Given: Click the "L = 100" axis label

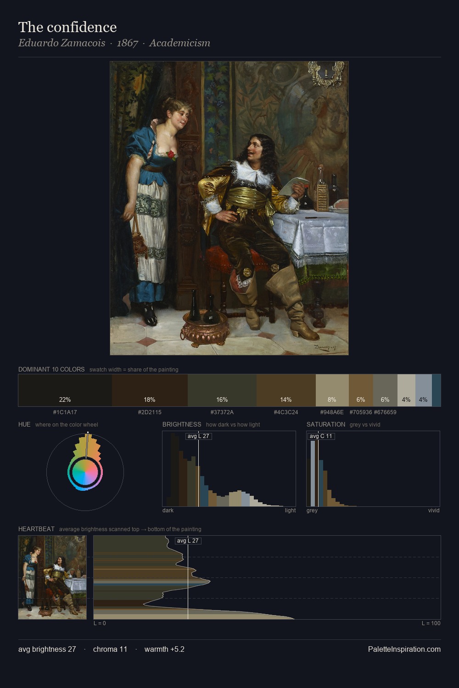Looking at the screenshot, I should tap(431, 623).
